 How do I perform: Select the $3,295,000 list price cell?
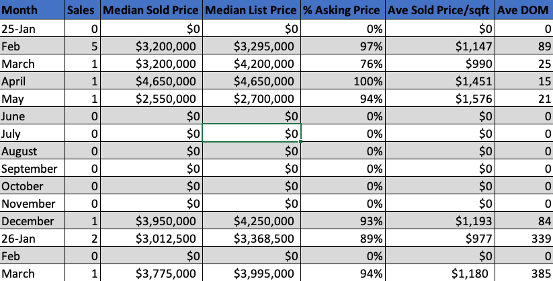tap(252, 46)
